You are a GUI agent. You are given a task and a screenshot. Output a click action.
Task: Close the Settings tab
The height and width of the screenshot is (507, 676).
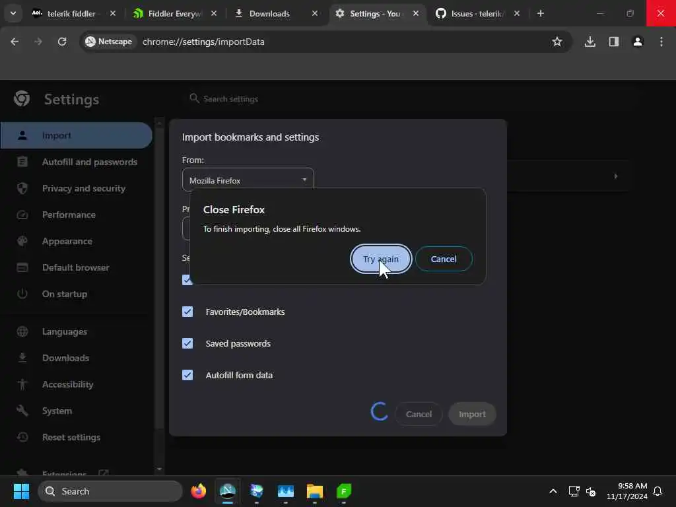click(416, 13)
